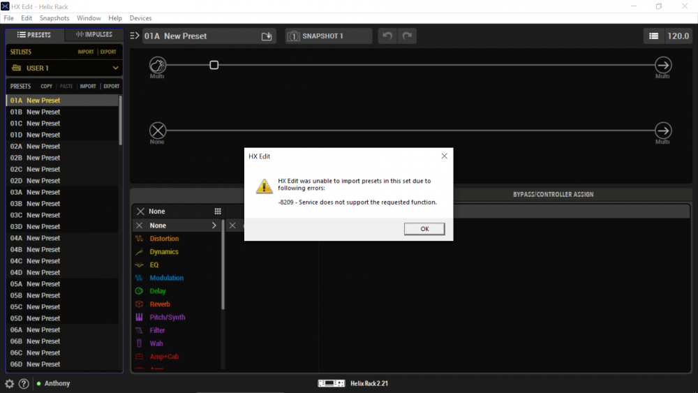Expand the USER 1 setlist dropdown
Image resolution: width=698 pixels, height=393 pixels.
(x=115, y=68)
